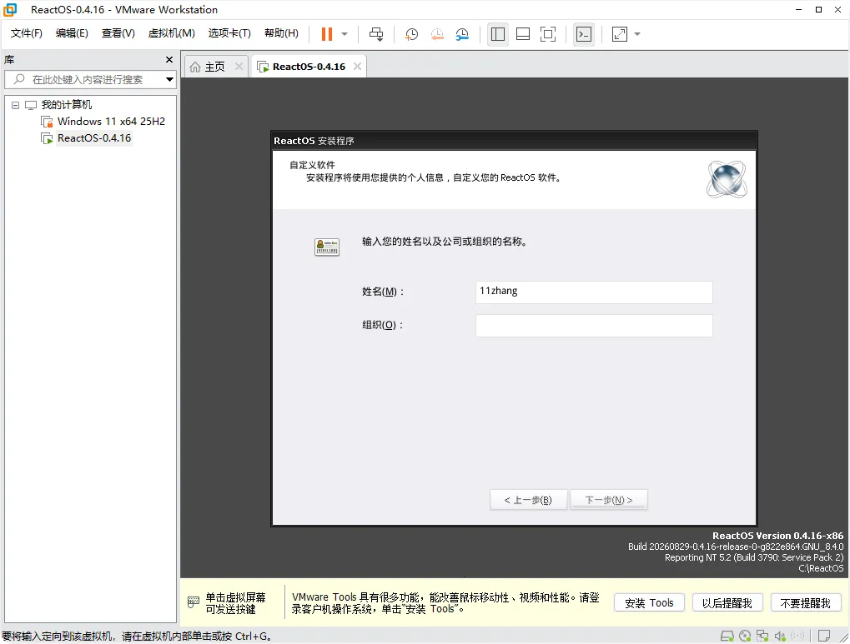850x644 pixels.
Task: Open the 虚拟机(M) menu
Action: point(171,33)
